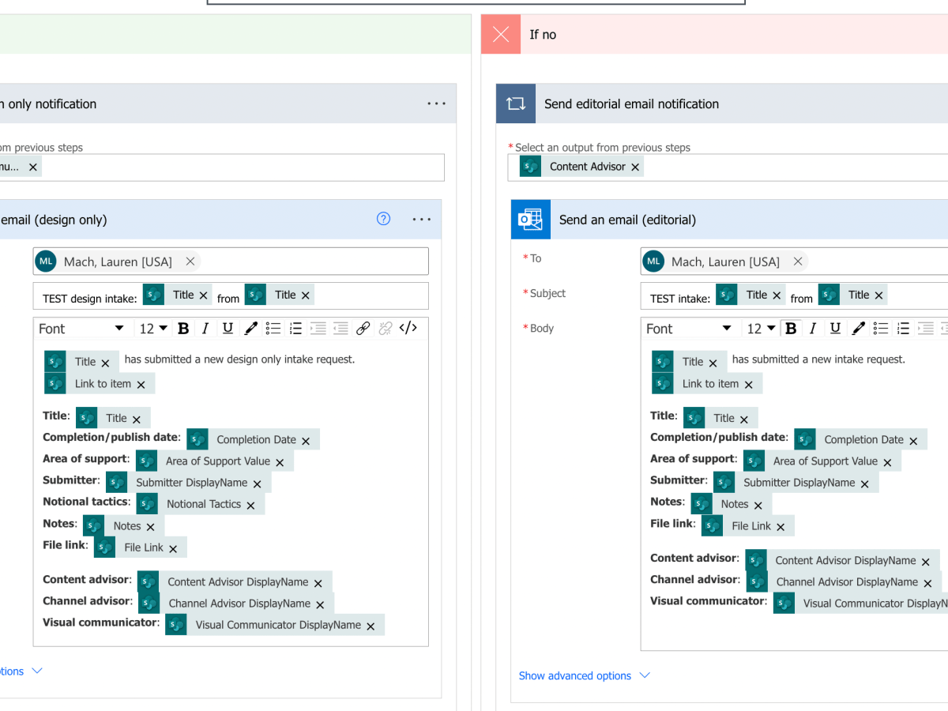The height and width of the screenshot is (711, 948).
Task: Expand Show advanced options in editorial email
Action: tap(584, 675)
